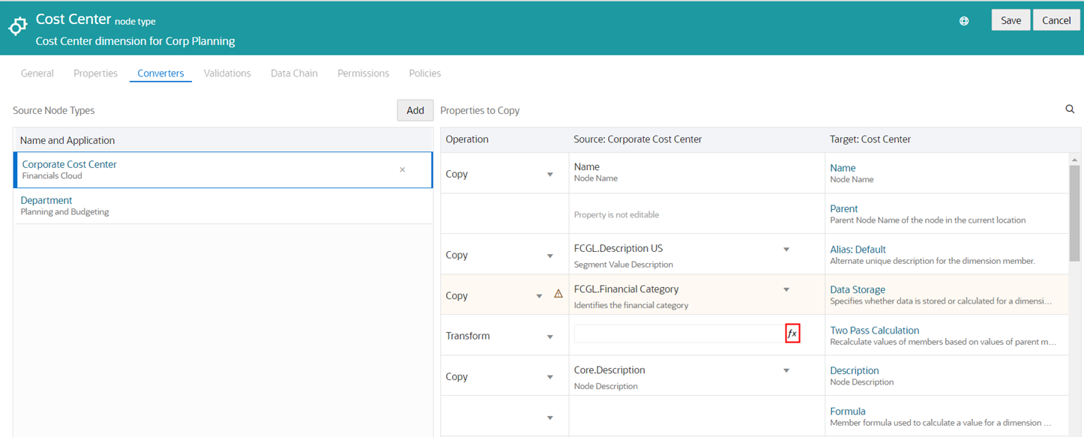Viewport: 1084px width, 437px height.
Task: Open the Permissions tab
Action: pos(363,73)
